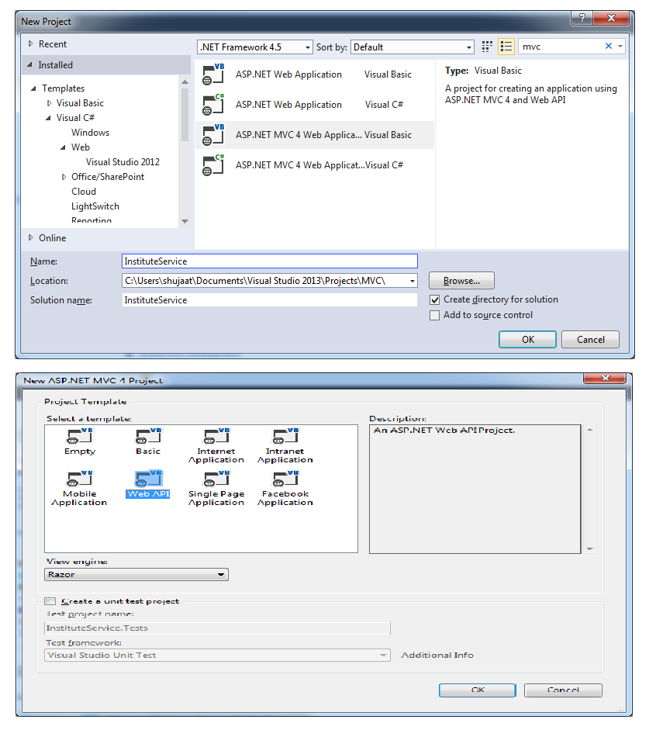Screen dimensions: 649x730
Task: Select Visual Studio 2012 tree item
Action: click(x=123, y=162)
